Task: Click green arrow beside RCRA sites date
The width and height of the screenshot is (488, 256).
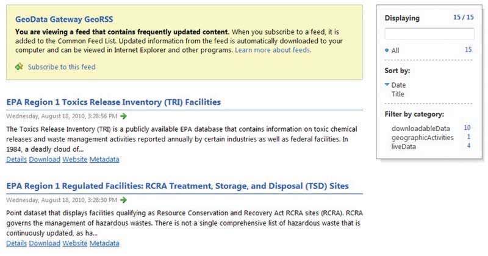Action: pos(124,199)
